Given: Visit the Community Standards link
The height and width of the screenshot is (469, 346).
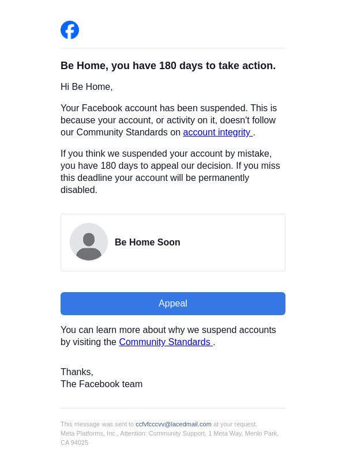Looking at the screenshot, I should 165,342.
